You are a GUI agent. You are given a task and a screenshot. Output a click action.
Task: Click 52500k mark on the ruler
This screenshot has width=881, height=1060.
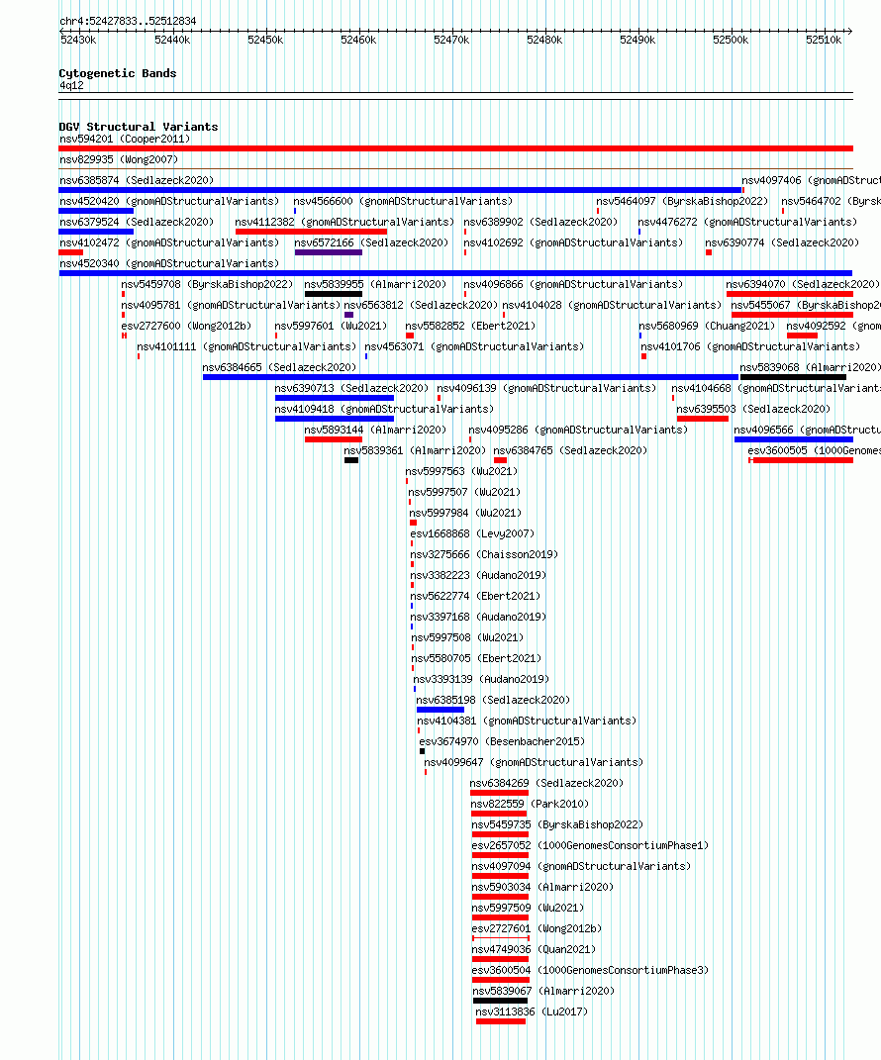tap(731, 40)
